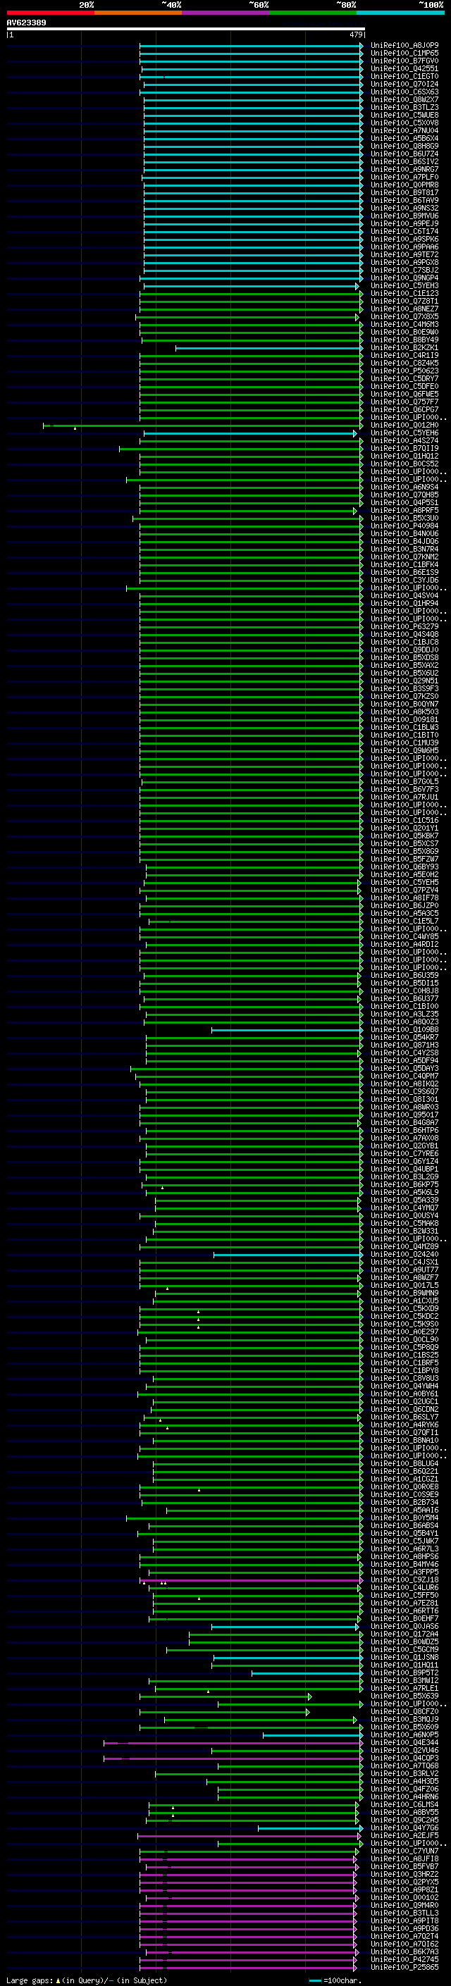Click the UniRef100_Q42551 hit label
The width and height of the screenshot is (451, 1986).
(404, 68)
